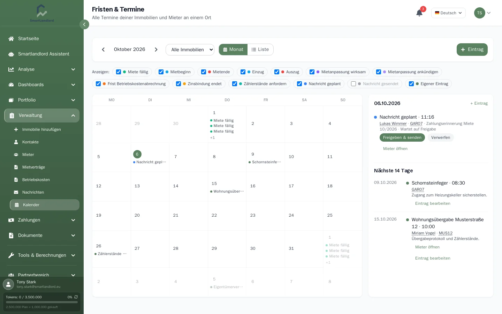
Task: Click the green Eintrag button
Action: pos(472,50)
